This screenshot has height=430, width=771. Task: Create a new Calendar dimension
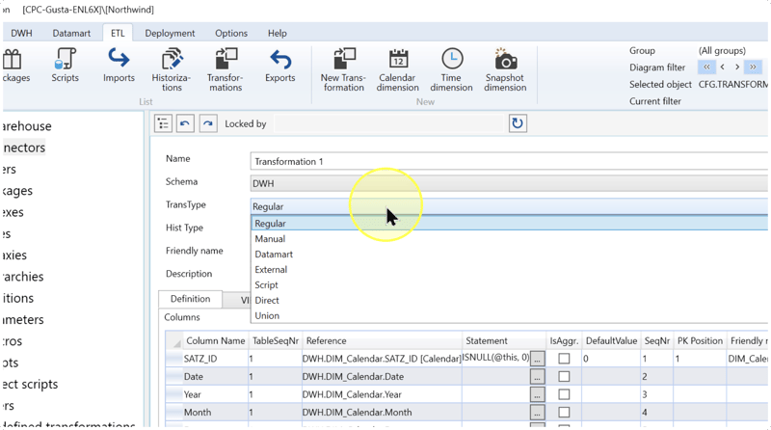point(398,69)
